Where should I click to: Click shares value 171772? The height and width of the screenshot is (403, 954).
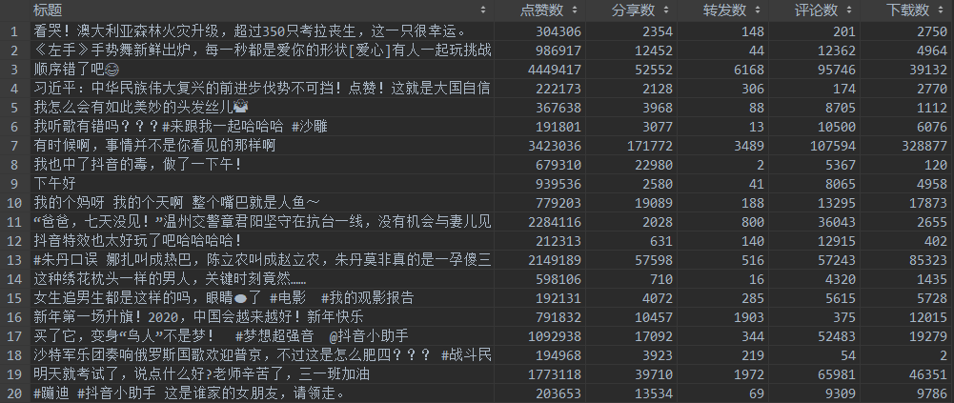click(650, 145)
